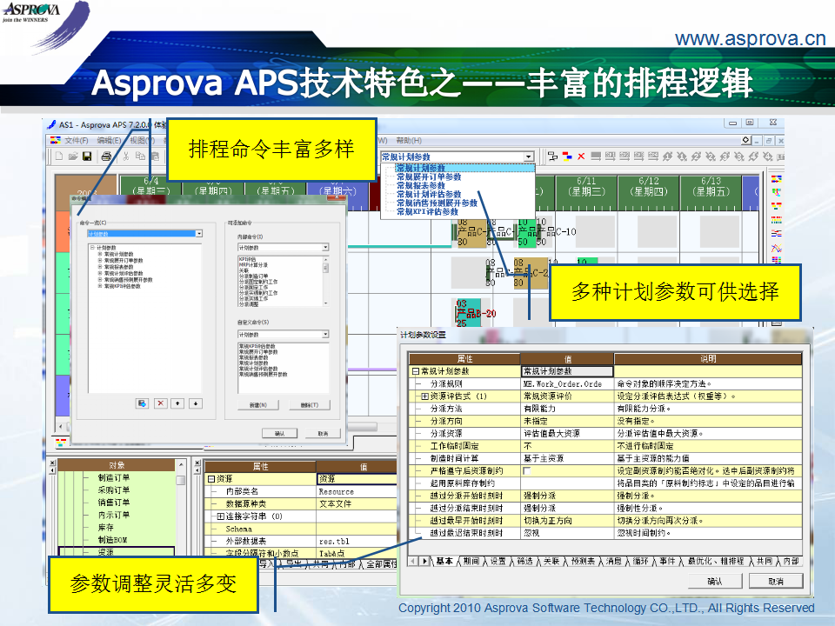Click the Asprova icon left of 文件 menu
The image size is (835, 626).
(56, 140)
